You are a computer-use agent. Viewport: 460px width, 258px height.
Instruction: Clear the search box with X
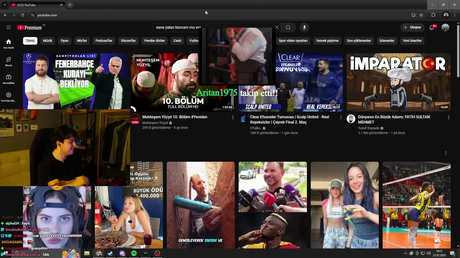(277, 28)
